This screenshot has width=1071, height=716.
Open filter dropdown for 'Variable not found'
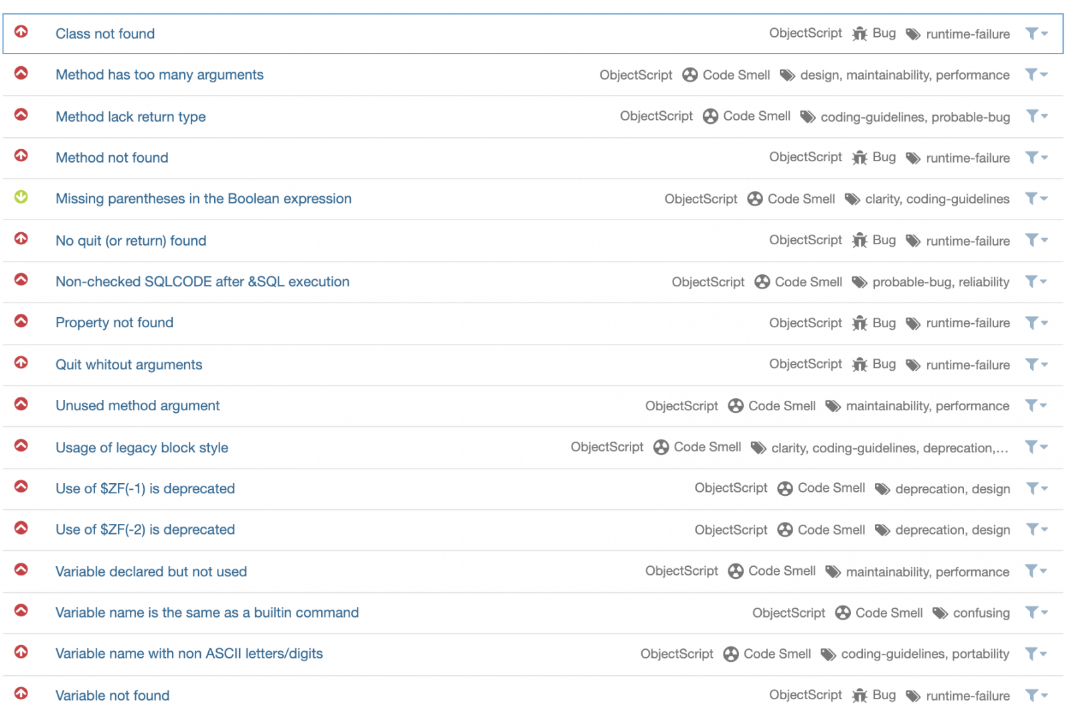(1036, 696)
